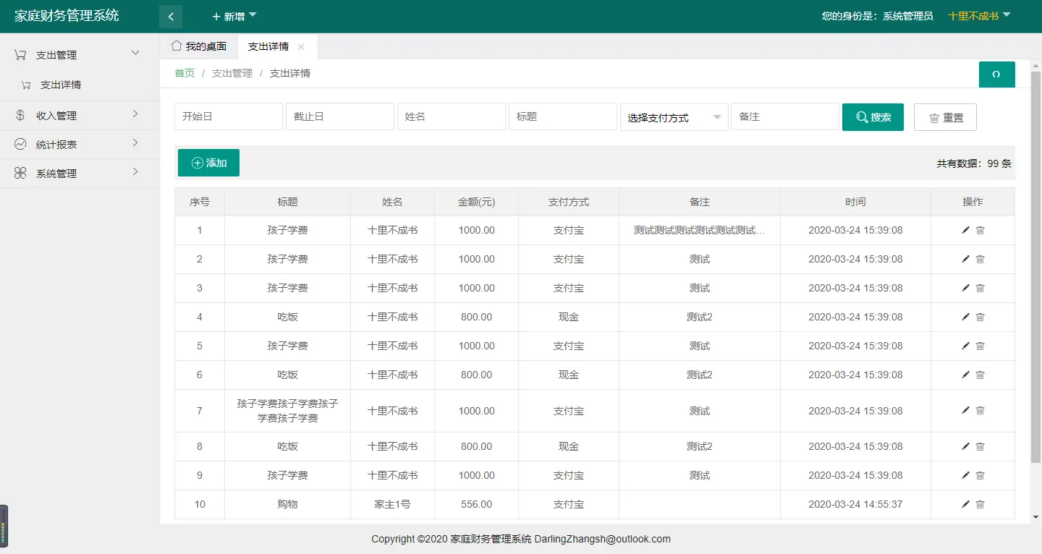Click the 重置 reset button
This screenshot has width=1042, height=554.
tap(945, 116)
